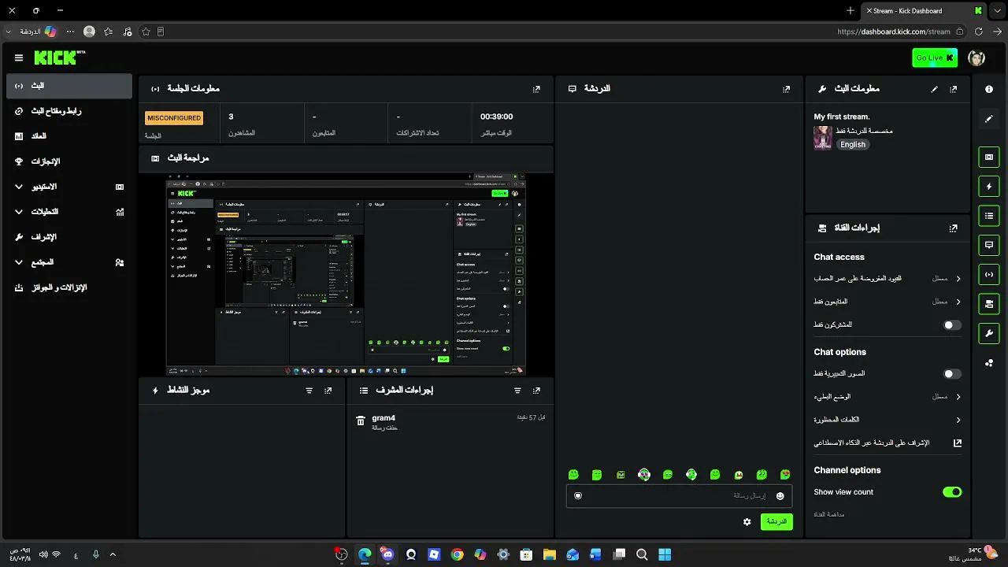Open الإشراف moderation in the sidebar
The image size is (1008, 567).
pos(69,237)
